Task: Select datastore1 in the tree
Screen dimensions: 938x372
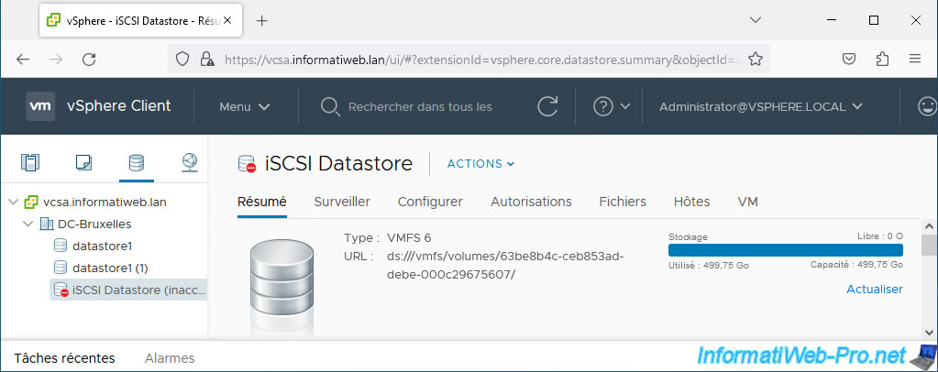Action: click(x=102, y=246)
